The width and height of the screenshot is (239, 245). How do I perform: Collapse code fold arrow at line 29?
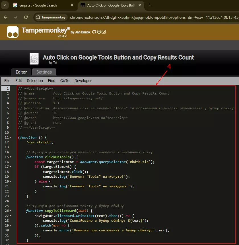point(11,225)
